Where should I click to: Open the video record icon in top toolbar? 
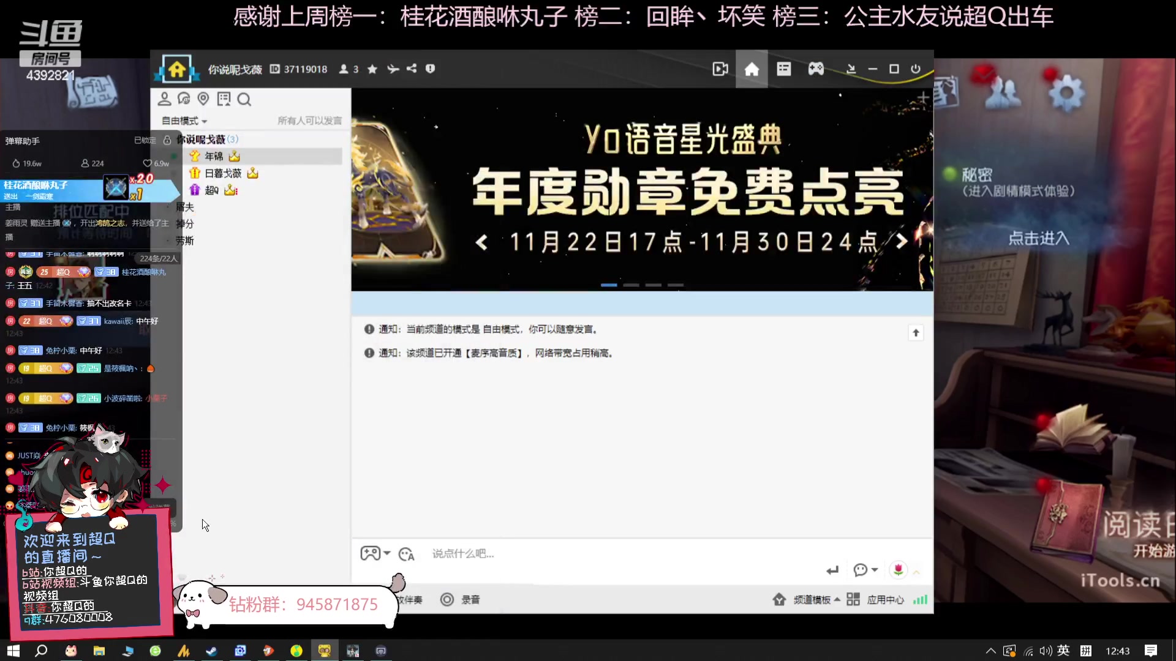(720, 69)
